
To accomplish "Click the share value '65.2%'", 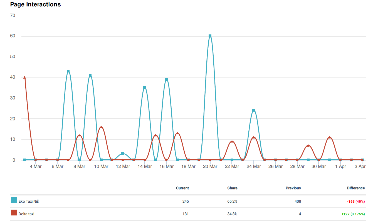I will [232, 201].
